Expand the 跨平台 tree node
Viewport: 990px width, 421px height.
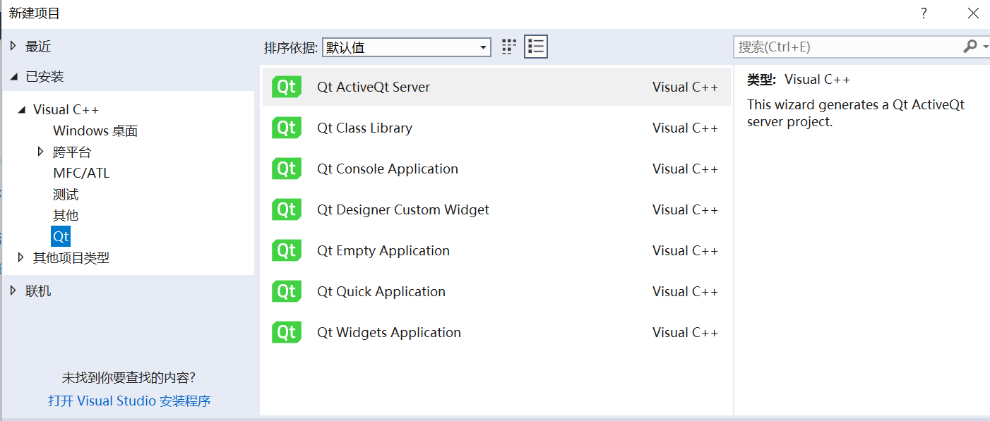click(x=40, y=151)
